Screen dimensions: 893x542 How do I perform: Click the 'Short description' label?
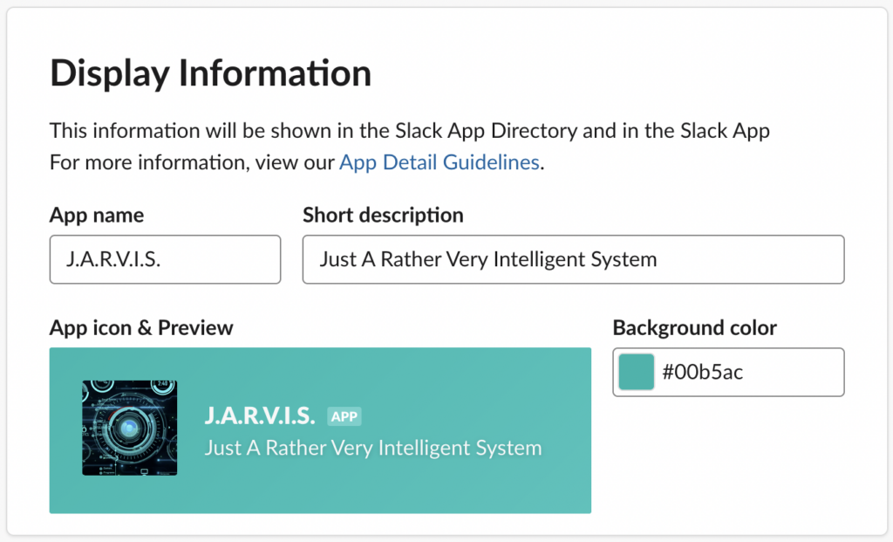tap(383, 215)
